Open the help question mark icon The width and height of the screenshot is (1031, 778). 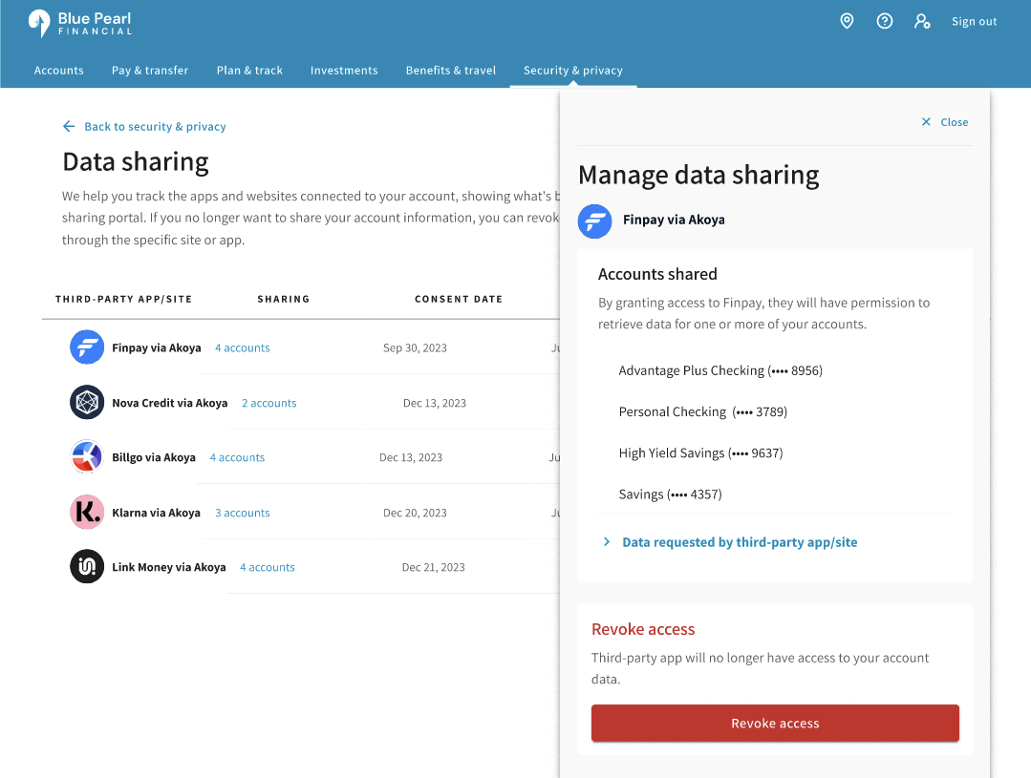pos(885,21)
